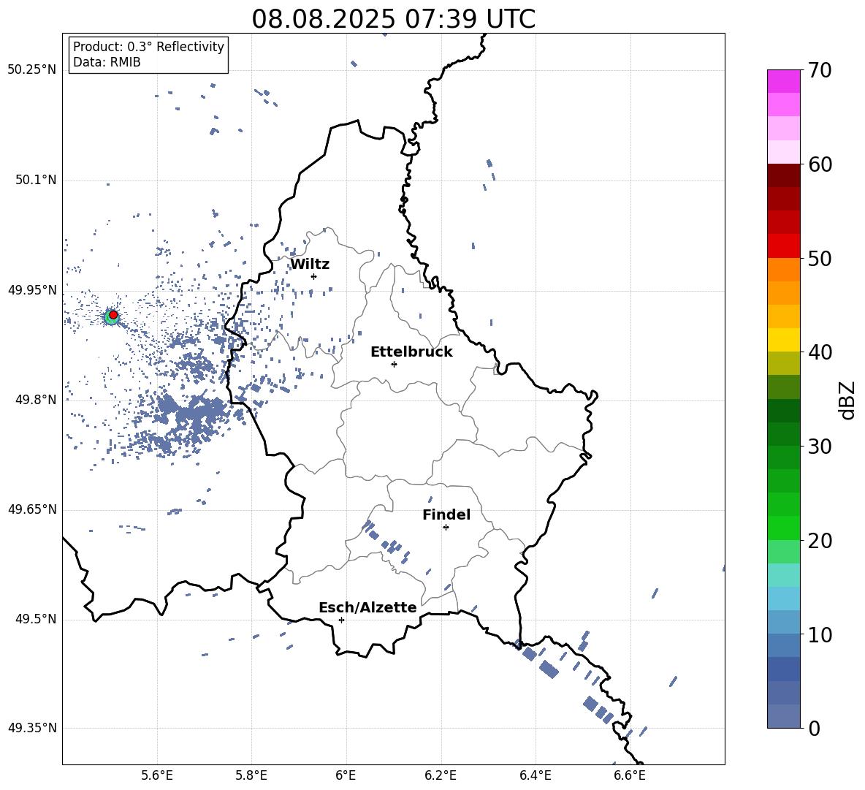Viewport: 865px width, 790px height.
Task: Click the Product: 0.3° Reflectivity text
Action: (x=148, y=47)
